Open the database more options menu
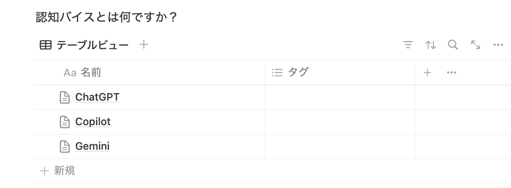511x188 pixels. point(498,45)
